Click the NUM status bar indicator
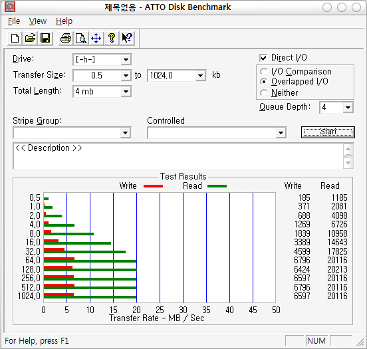The image size is (367, 349). (x=316, y=340)
